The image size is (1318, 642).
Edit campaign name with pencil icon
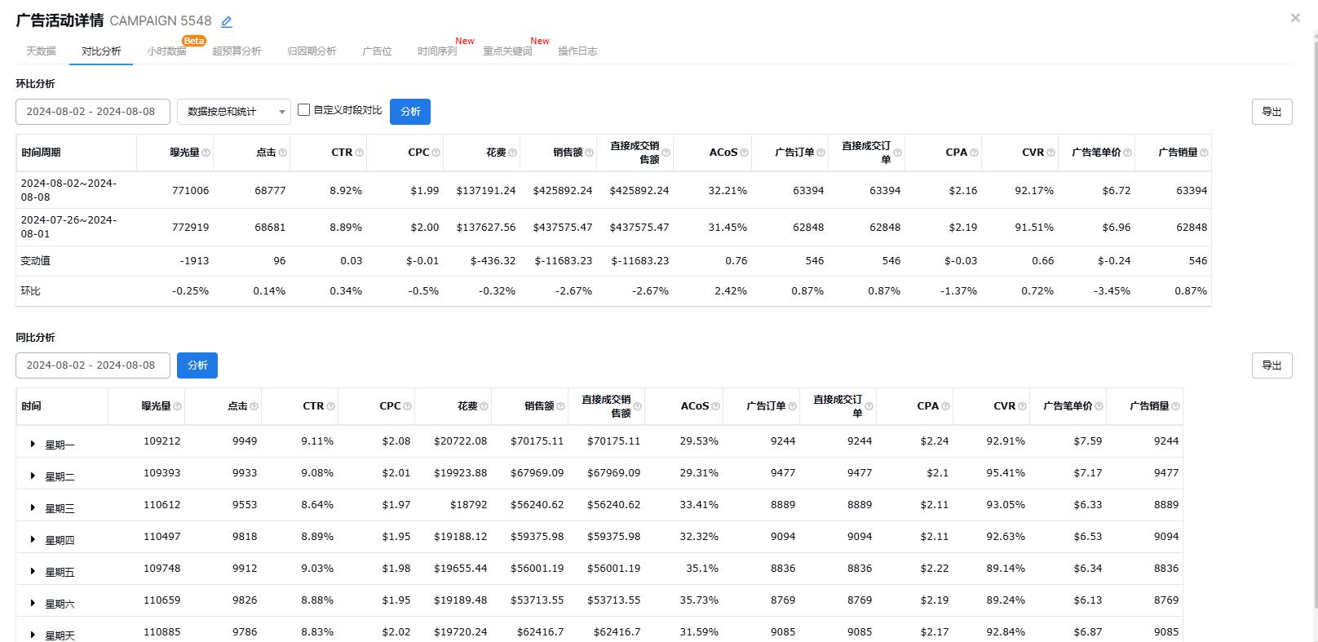coord(227,22)
